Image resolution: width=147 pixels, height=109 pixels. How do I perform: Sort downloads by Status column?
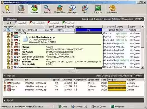pos(135,27)
